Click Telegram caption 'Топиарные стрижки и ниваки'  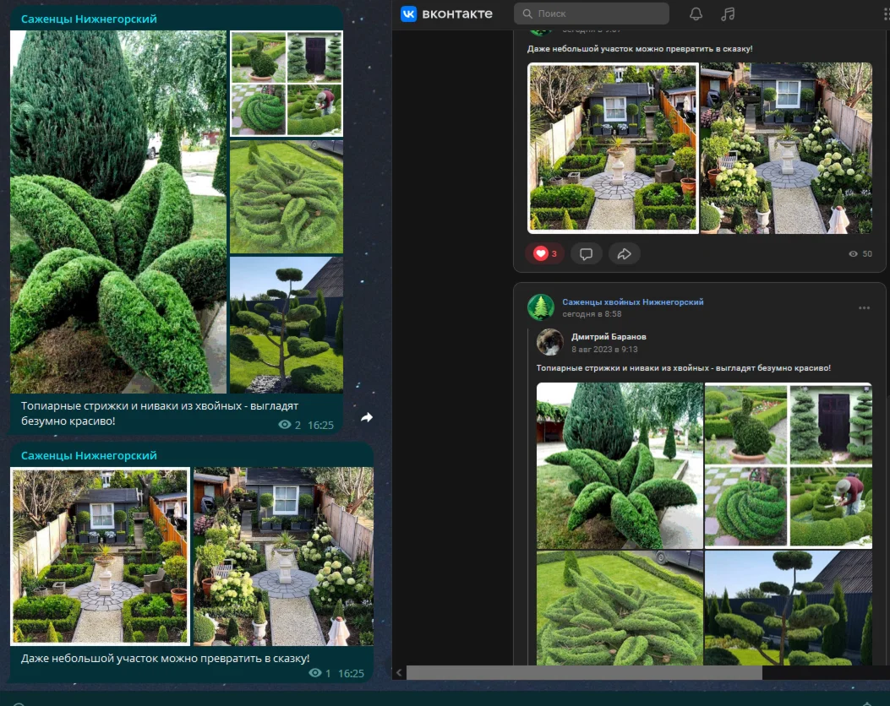160,414
